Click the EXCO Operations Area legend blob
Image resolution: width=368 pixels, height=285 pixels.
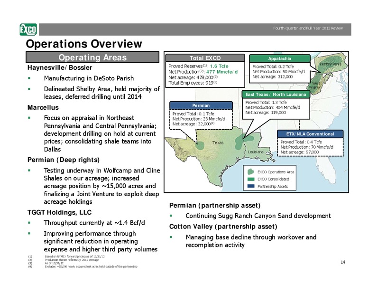(x=251, y=171)
